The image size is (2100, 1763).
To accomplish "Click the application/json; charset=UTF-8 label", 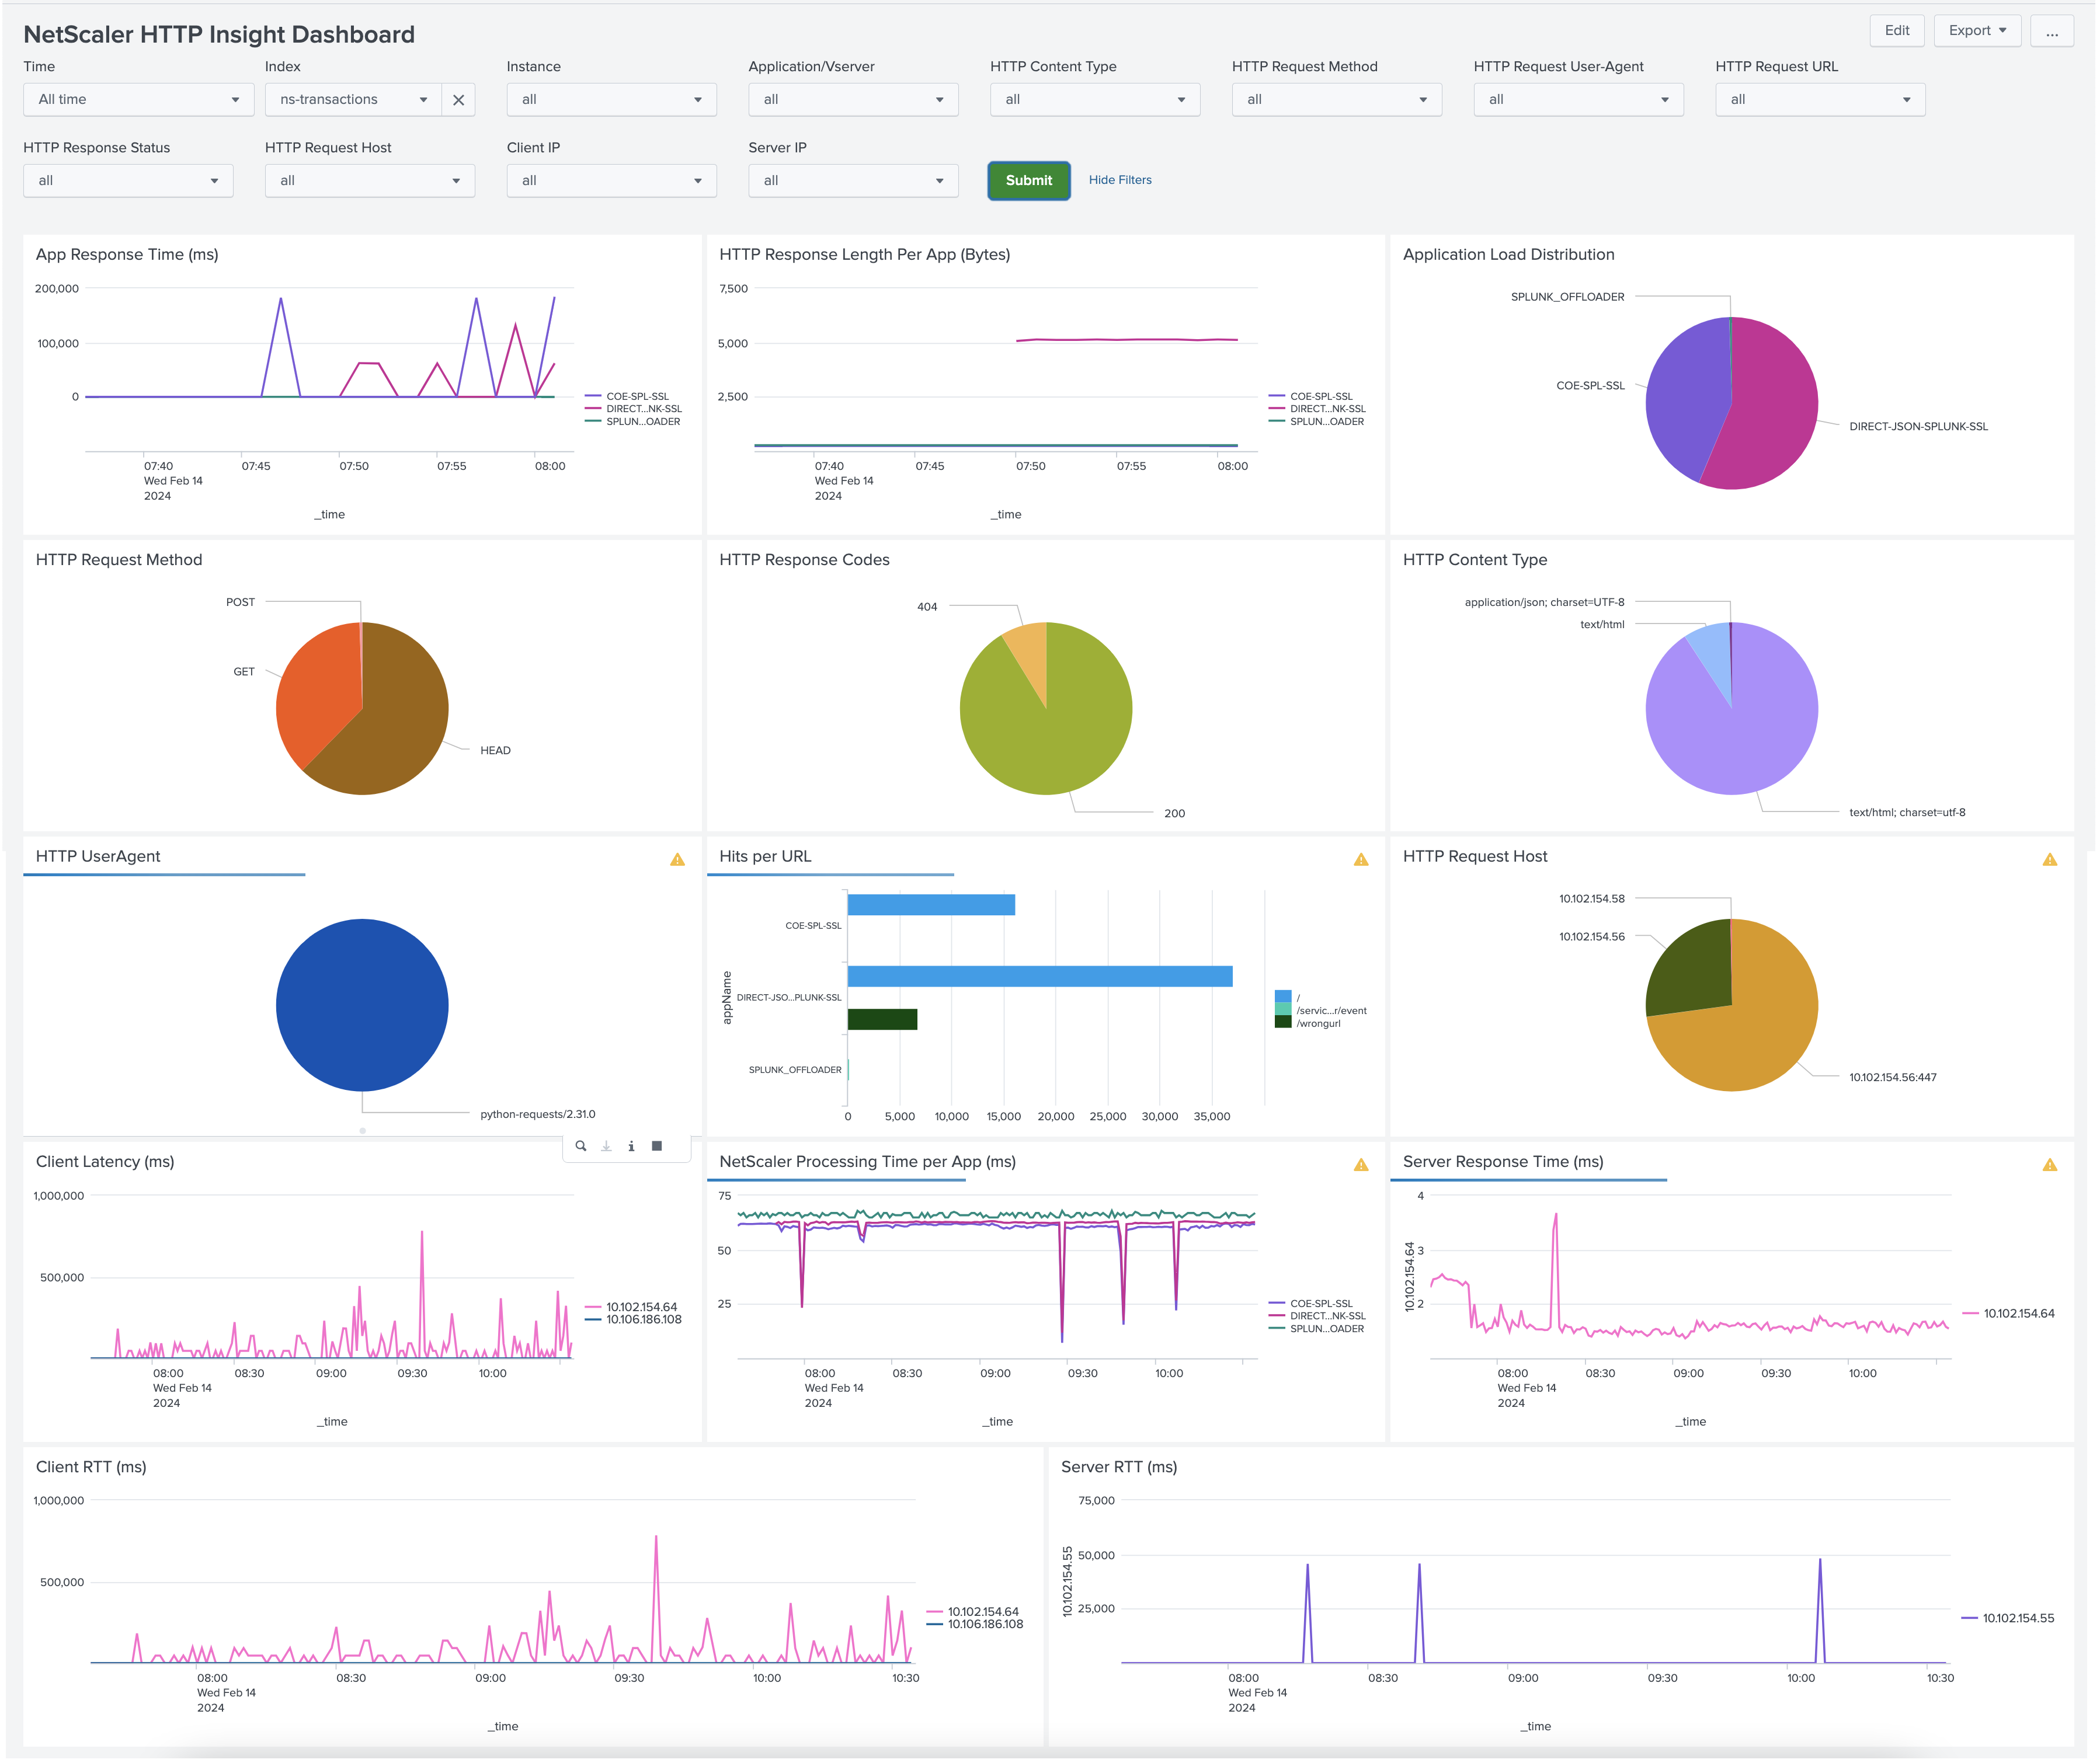I will pyautogui.click(x=1544, y=602).
